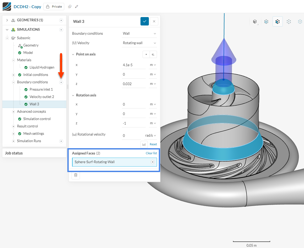Image resolution: width=304 pixels, height=248 pixels.
Task: Expand the Advanced concepts tree item
Action: 13,111
